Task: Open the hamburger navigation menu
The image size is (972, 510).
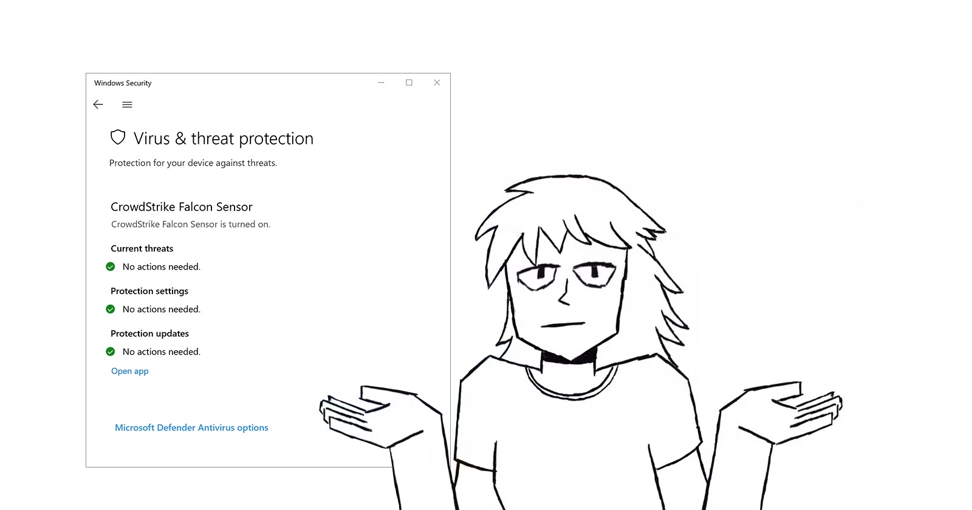Action: [127, 104]
